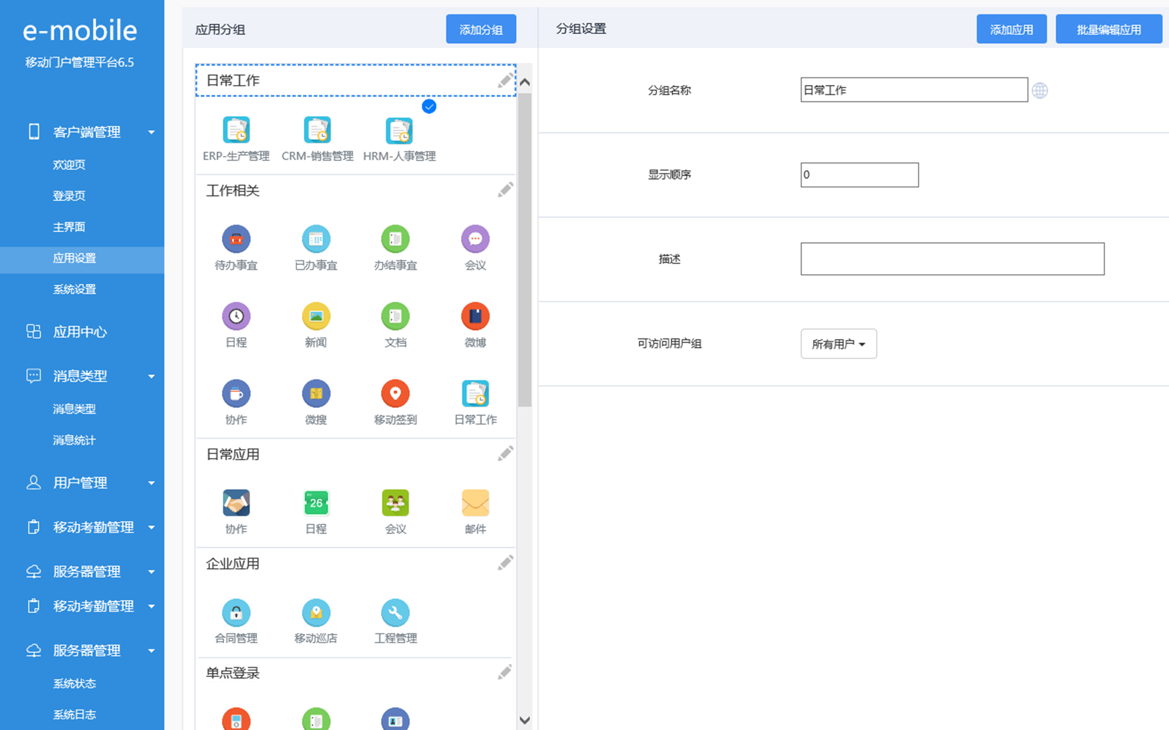Select the 移动巡店 app icon
The width and height of the screenshot is (1169, 730).
click(x=316, y=613)
